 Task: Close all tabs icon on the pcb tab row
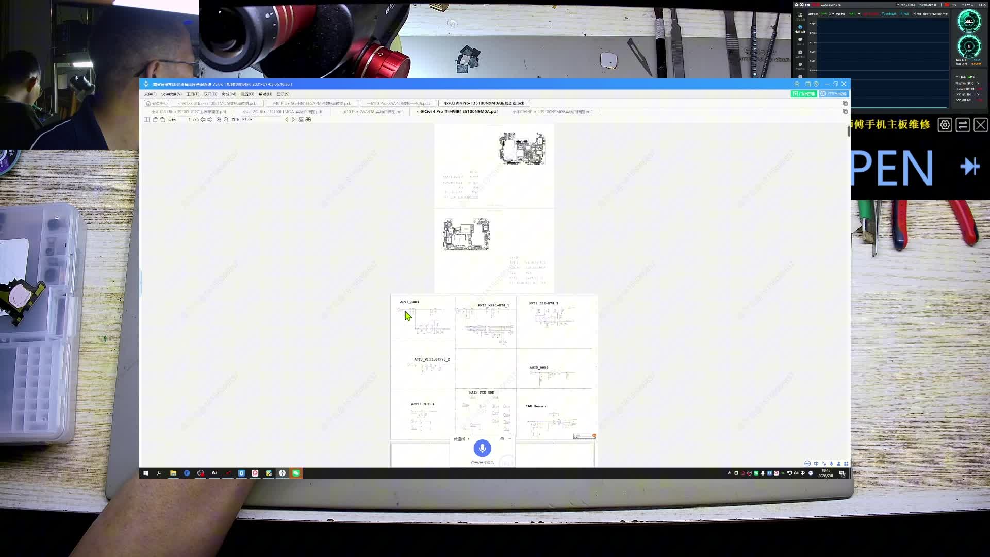pyautogui.click(x=845, y=103)
